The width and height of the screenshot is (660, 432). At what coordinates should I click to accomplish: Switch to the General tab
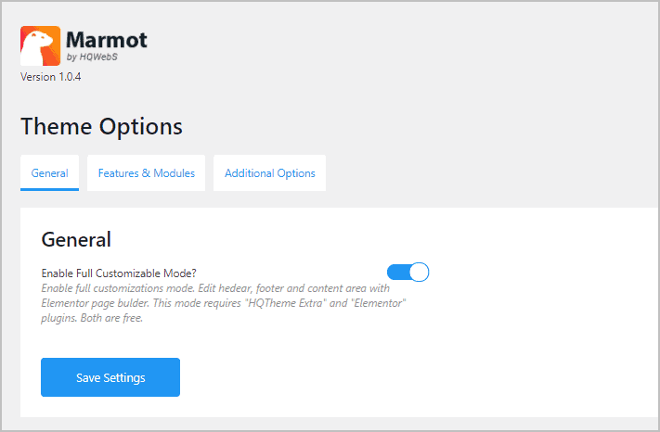pyautogui.click(x=50, y=173)
